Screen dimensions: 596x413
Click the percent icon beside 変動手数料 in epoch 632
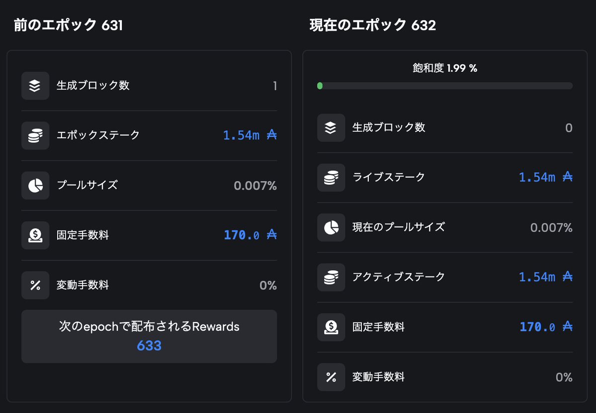pos(331,377)
